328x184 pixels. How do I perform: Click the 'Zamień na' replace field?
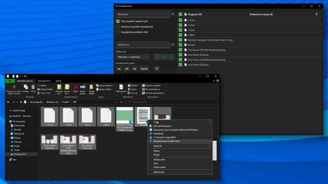click(x=143, y=44)
